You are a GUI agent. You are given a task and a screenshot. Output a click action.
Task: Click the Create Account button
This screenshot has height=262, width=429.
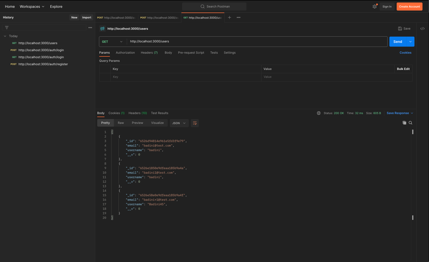[x=409, y=7]
